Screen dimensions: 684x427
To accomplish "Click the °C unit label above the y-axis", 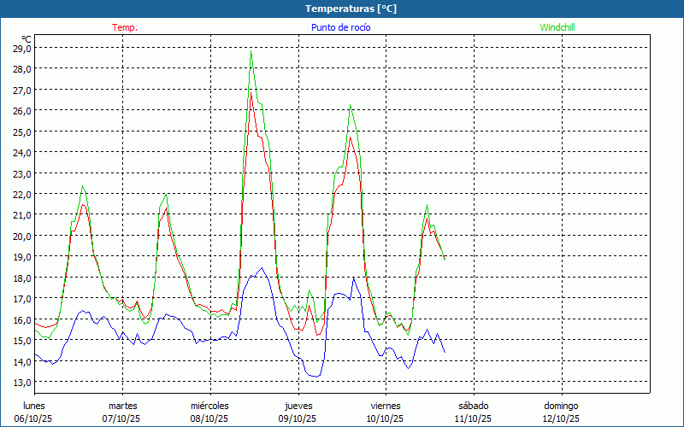I will [27, 38].
